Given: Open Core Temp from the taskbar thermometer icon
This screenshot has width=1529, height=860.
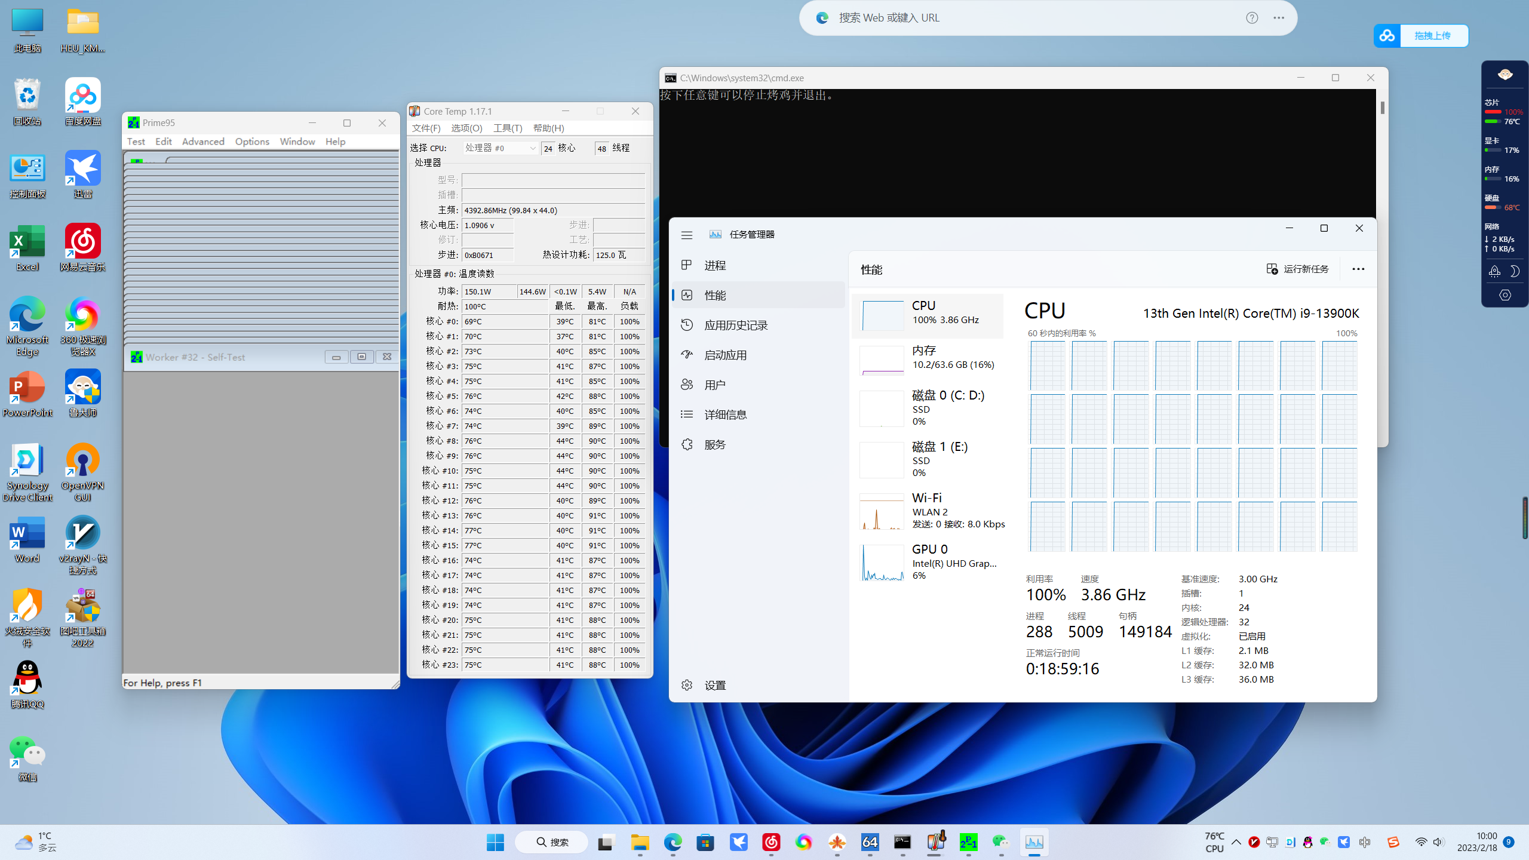Looking at the screenshot, I should pyautogui.click(x=936, y=842).
